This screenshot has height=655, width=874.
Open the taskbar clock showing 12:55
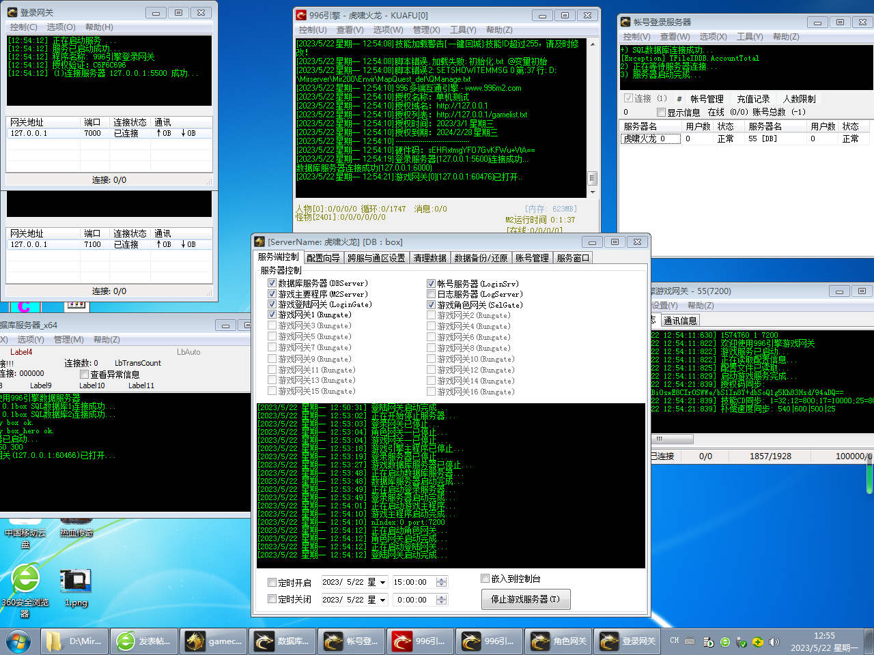click(x=824, y=641)
